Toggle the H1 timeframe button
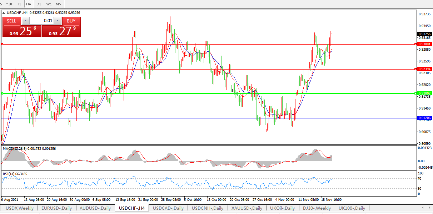Image resolution: width=433 pixels, height=214 pixels. pos(19,4)
